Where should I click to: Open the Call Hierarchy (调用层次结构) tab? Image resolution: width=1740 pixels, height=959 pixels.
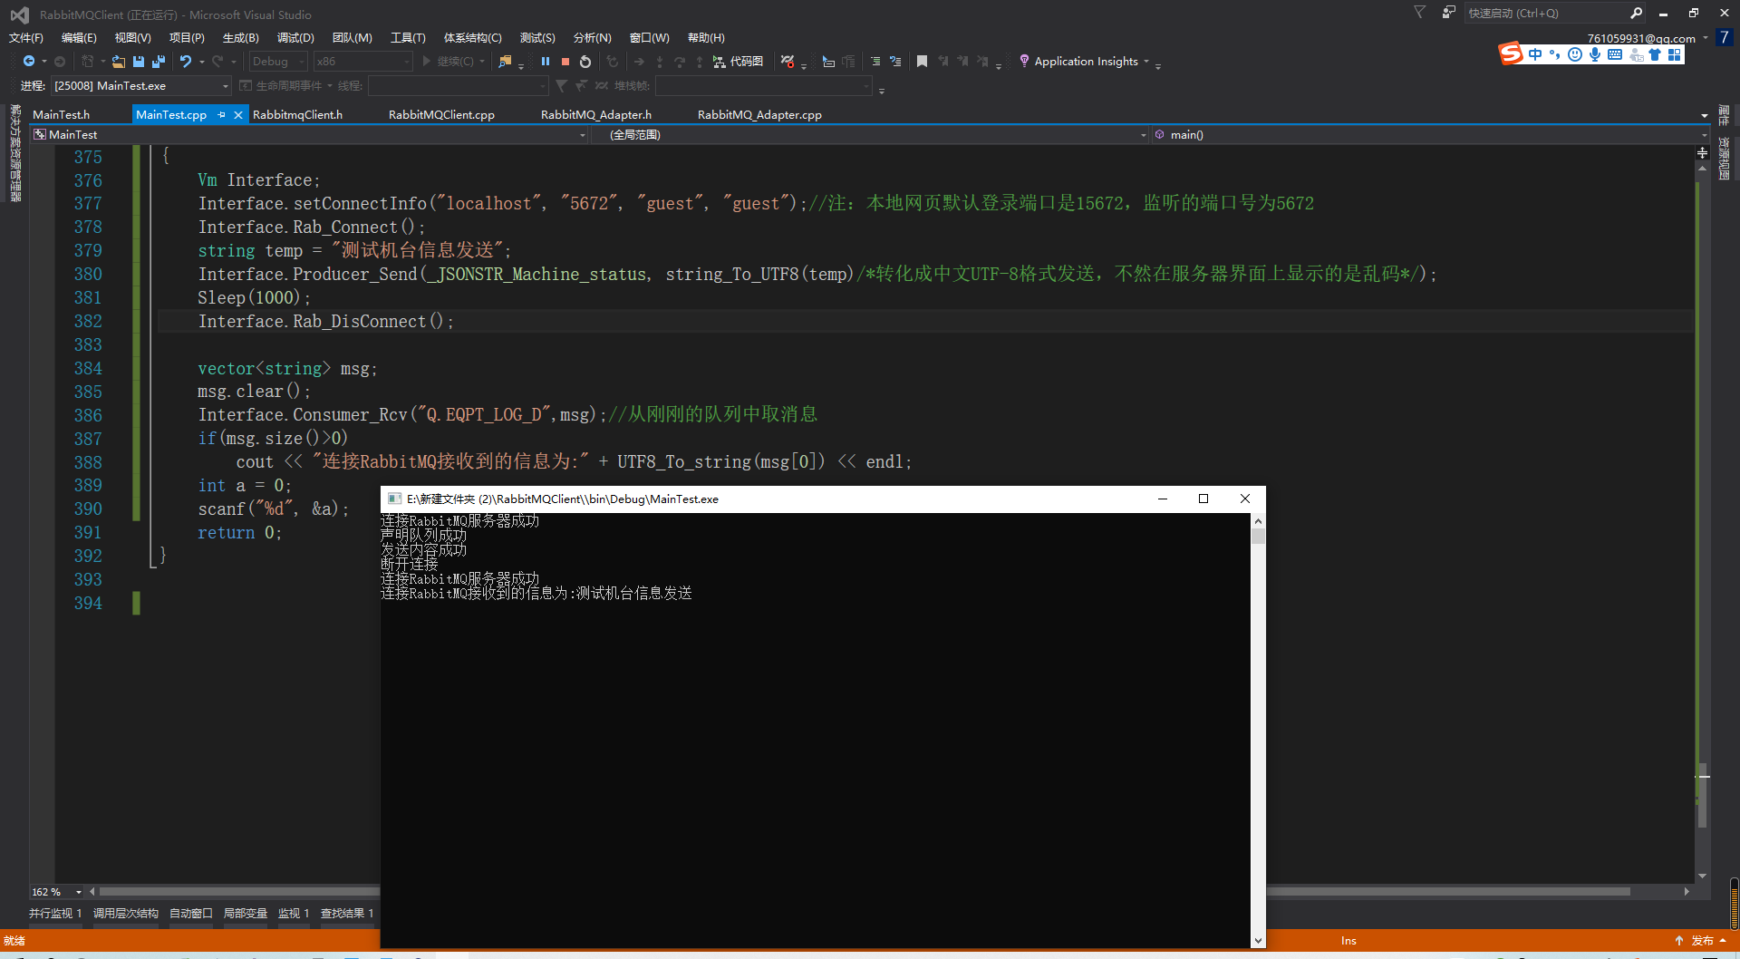click(126, 914)
